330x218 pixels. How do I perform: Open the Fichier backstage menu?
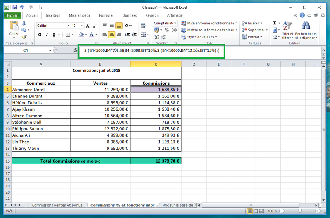12,16
